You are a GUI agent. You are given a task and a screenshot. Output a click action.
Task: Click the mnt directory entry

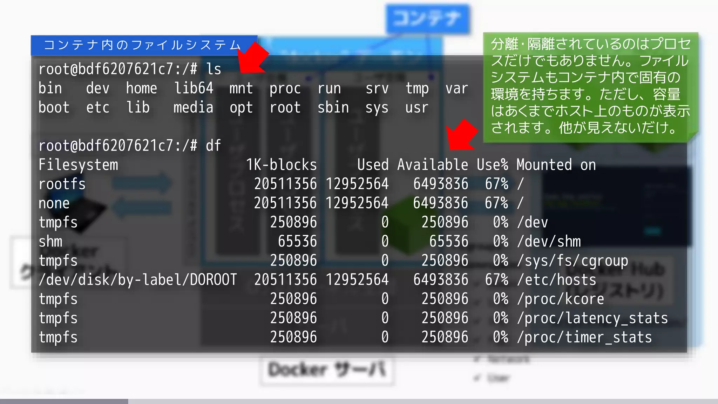241,88
